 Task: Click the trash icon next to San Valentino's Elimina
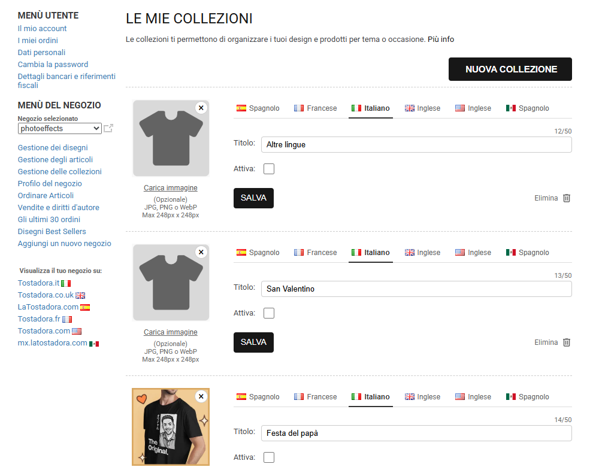pos(567,342)
